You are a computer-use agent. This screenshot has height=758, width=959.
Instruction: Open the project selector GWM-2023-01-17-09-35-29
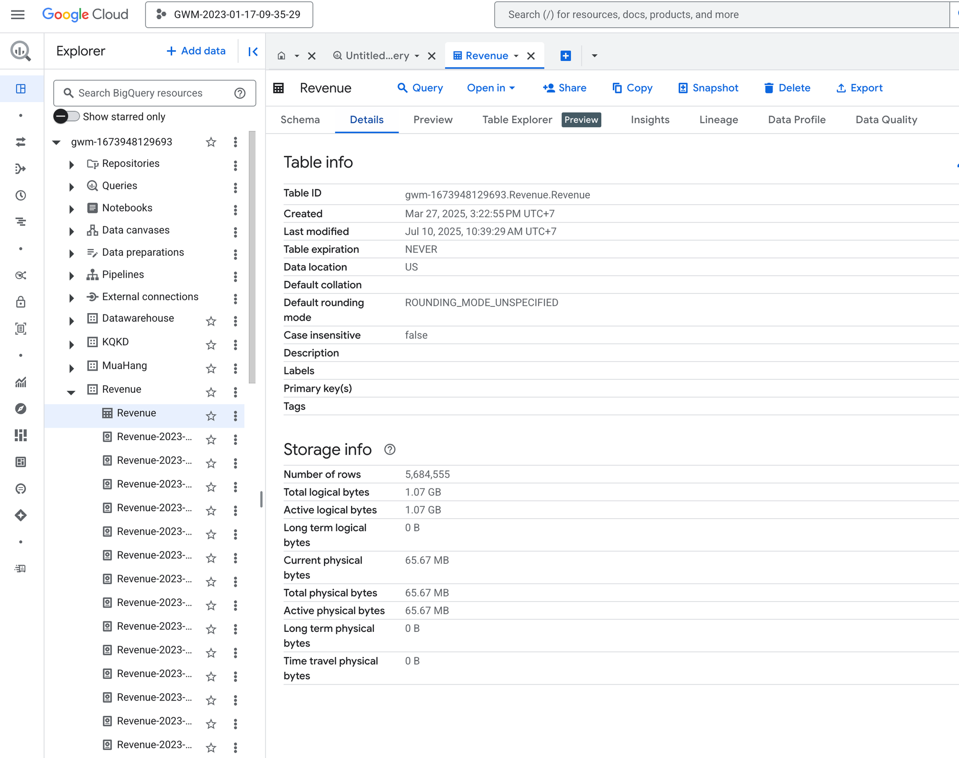229,14
